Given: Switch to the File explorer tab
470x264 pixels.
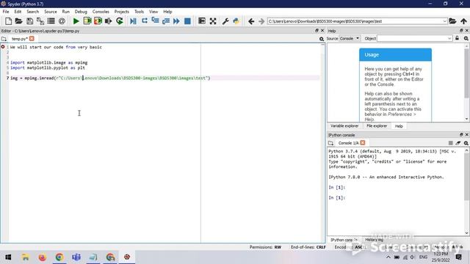Looking at the screenshot, I should [x=377, y=126].
